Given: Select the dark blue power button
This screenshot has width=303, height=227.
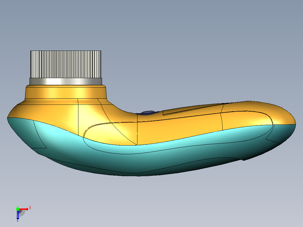Looking at the screenshot, I should (x=148, y=113).
